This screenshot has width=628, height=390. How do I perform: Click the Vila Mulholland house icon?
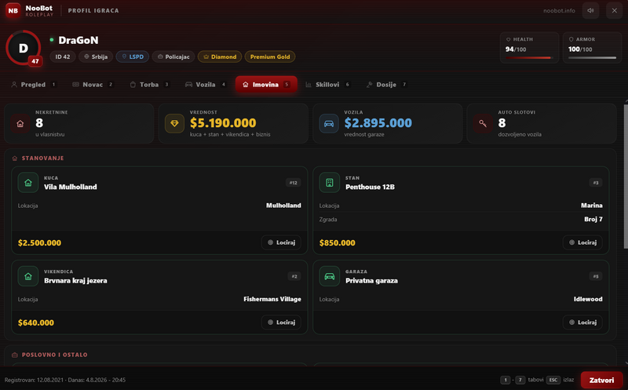pos(28,183)
